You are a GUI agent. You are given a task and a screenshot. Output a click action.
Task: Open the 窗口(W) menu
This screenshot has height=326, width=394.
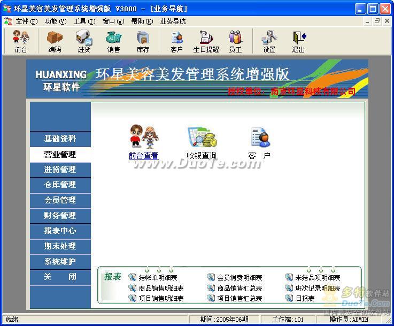click(113, 21)
